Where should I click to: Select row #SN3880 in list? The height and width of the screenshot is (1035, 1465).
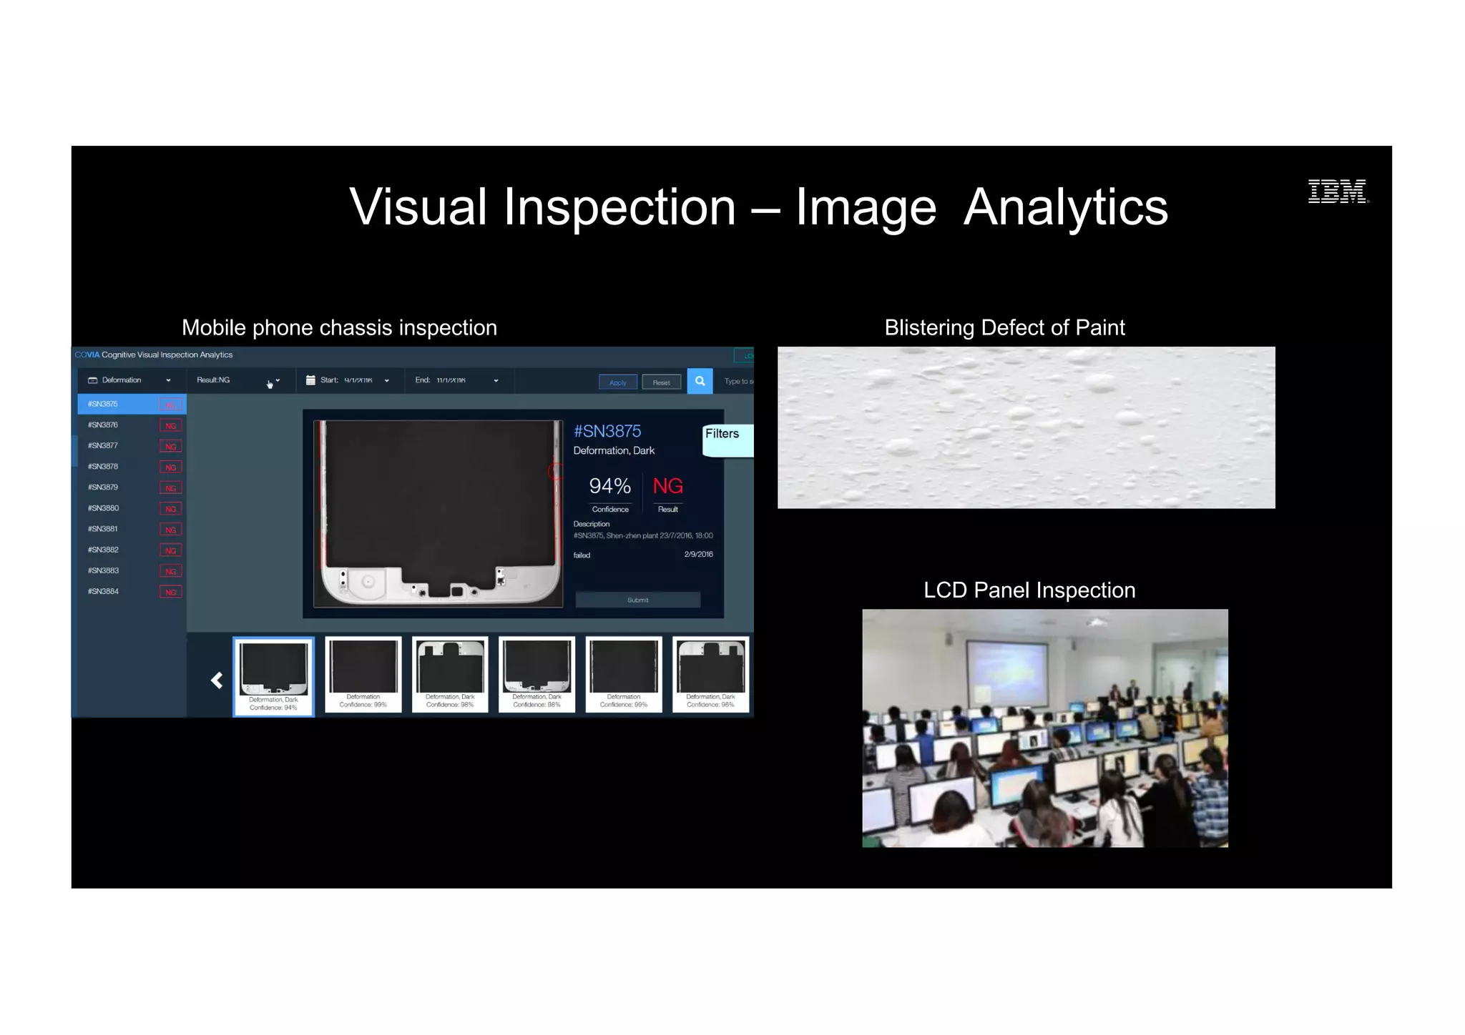[132, 508]
